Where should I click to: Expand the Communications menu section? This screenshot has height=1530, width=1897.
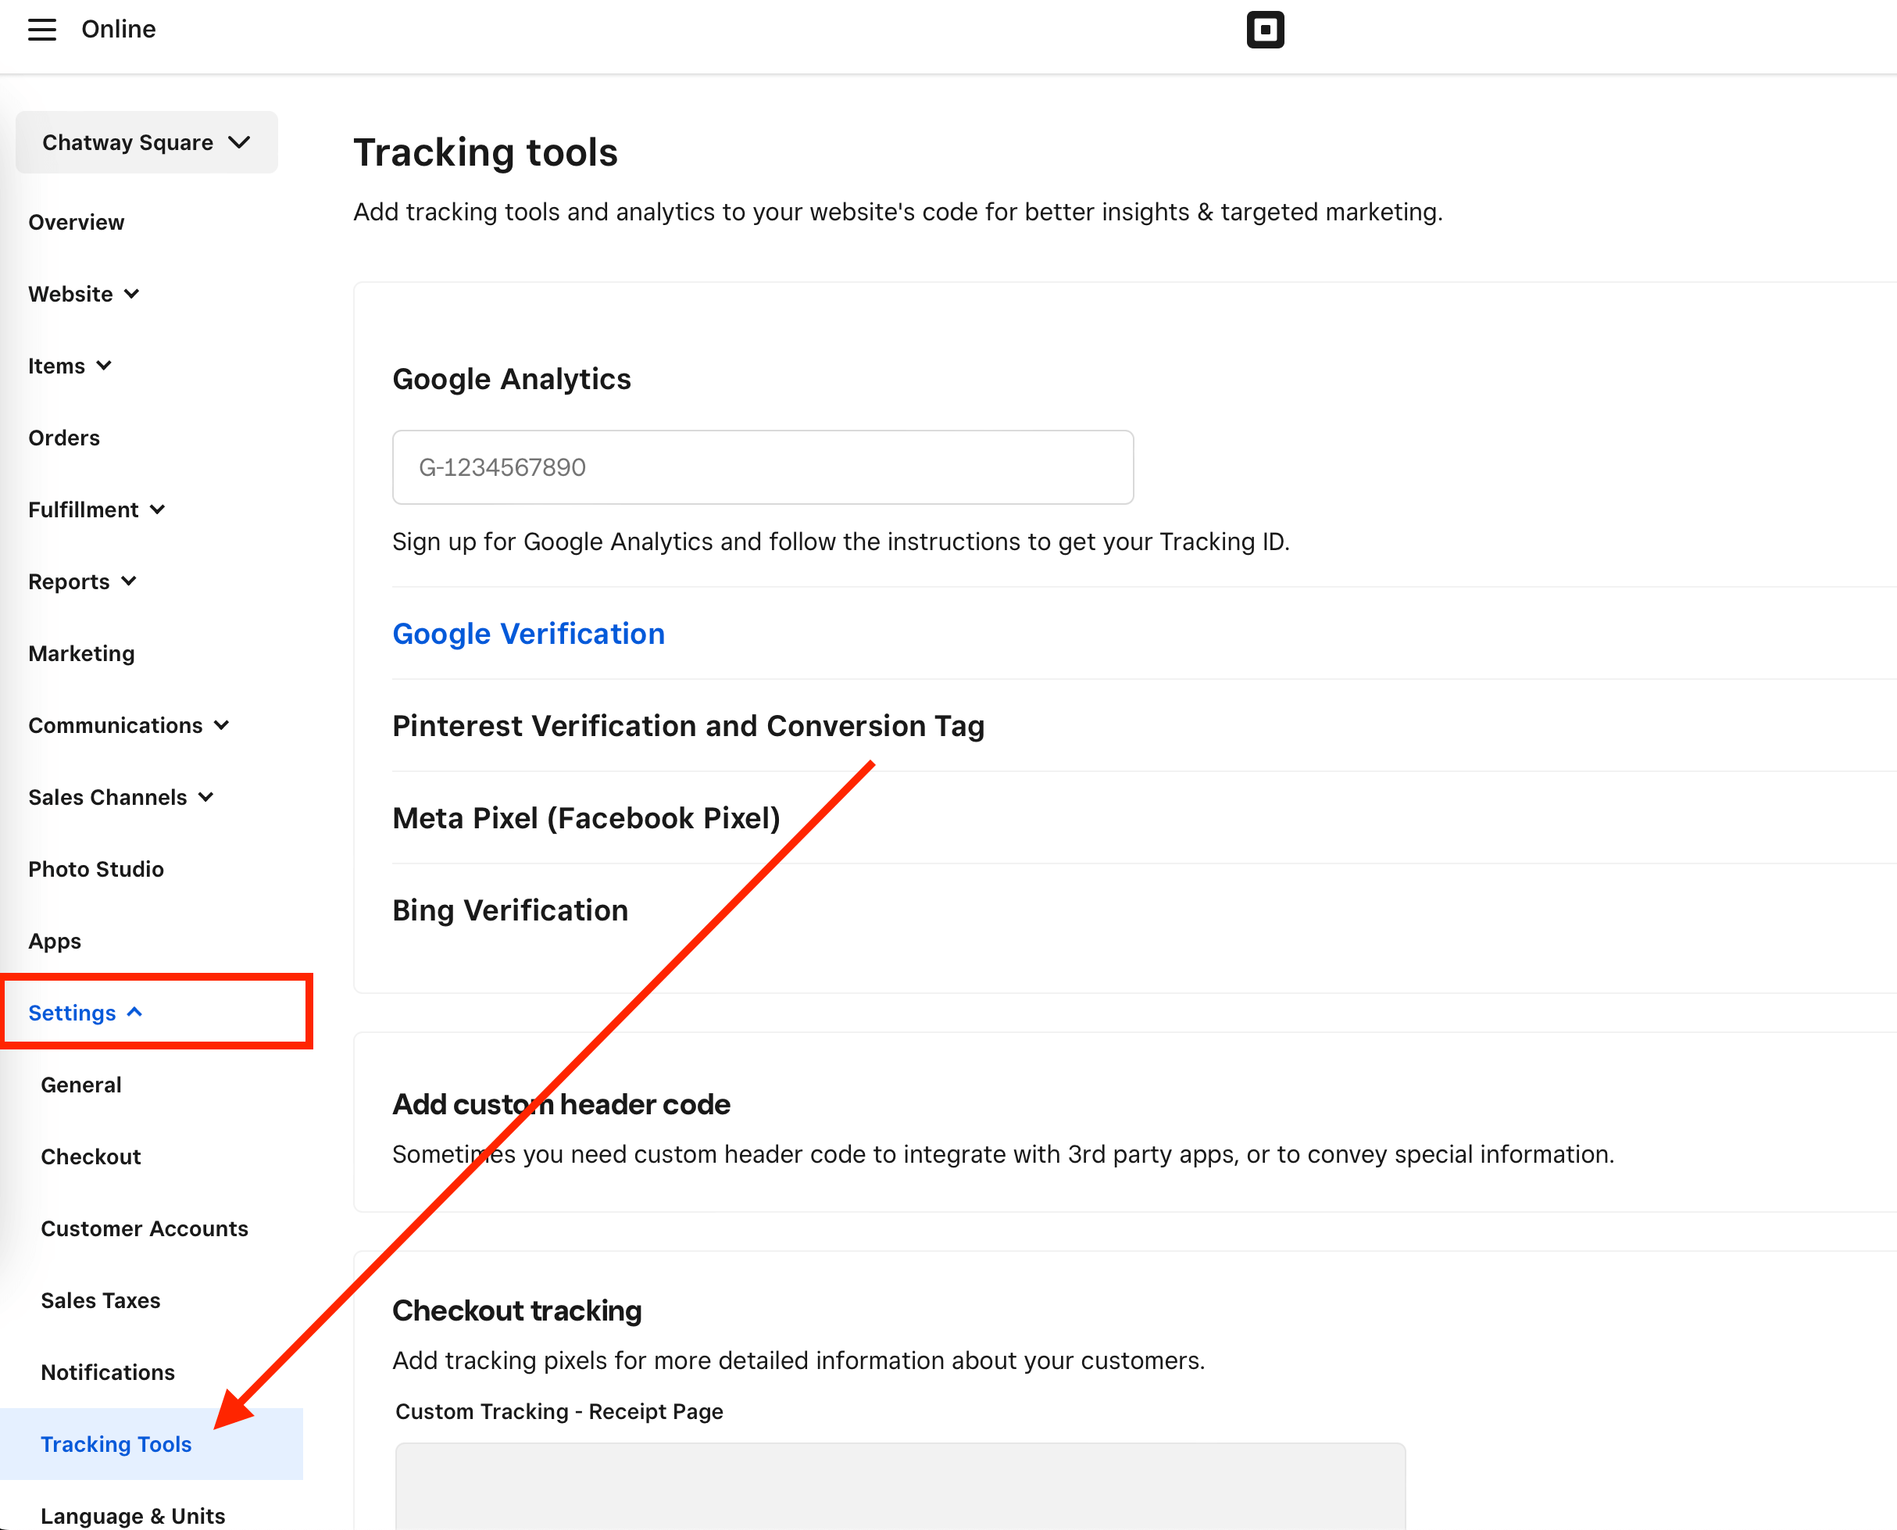pos(129,725)
